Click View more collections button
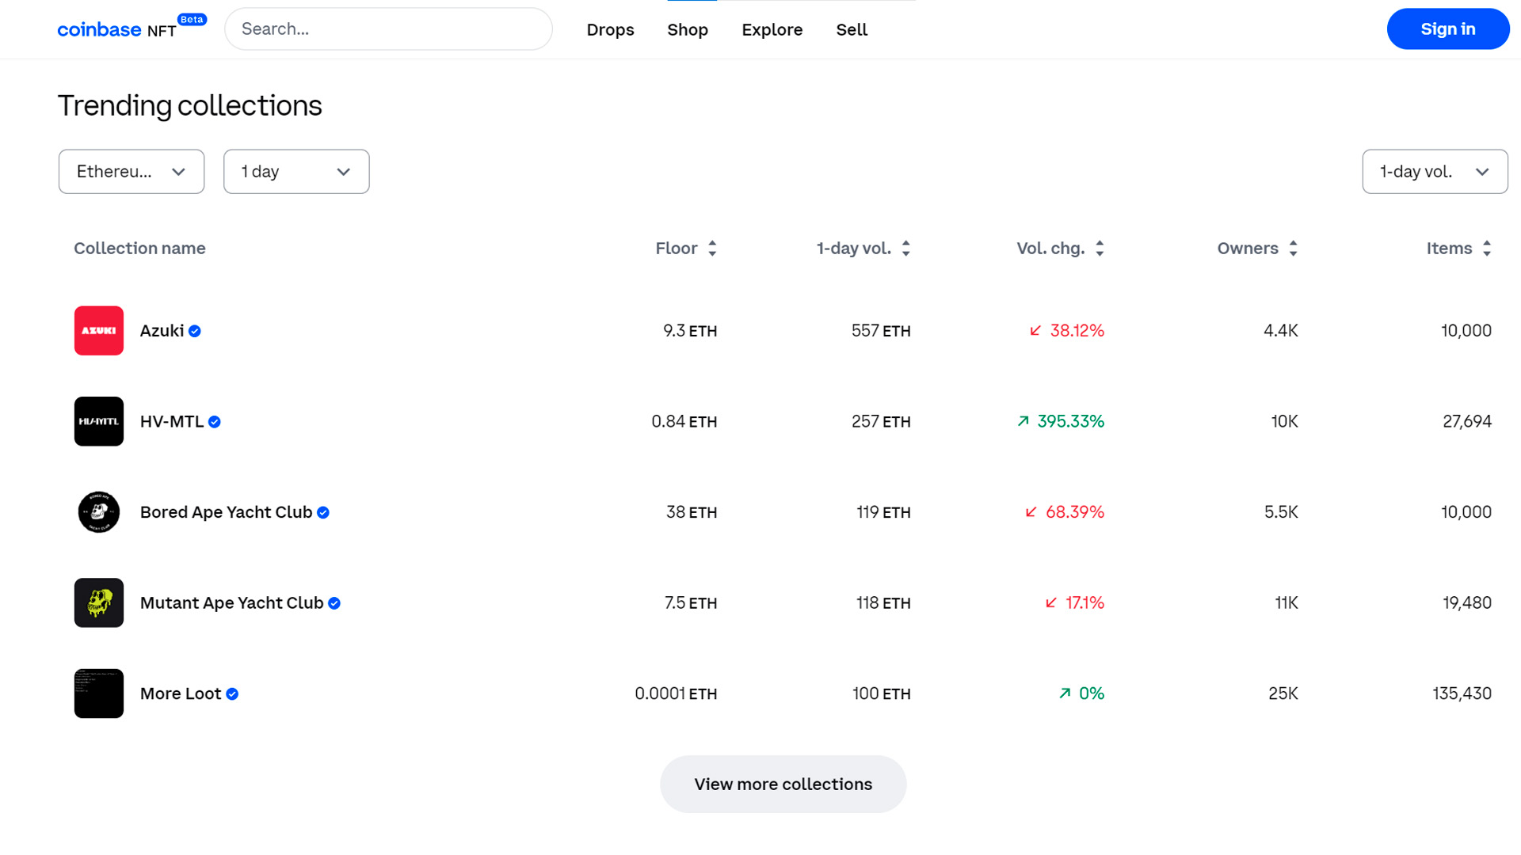The width and height of the screenshot is (1521, 855). 783,784
